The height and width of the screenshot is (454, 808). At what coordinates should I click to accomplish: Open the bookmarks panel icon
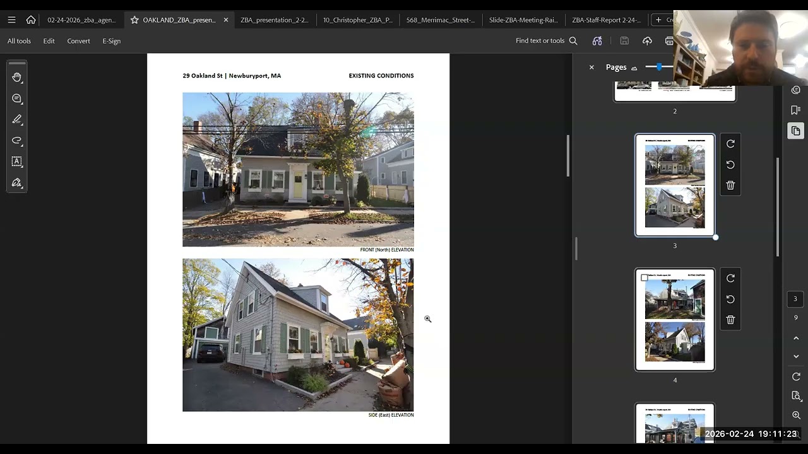click(795, 110)
